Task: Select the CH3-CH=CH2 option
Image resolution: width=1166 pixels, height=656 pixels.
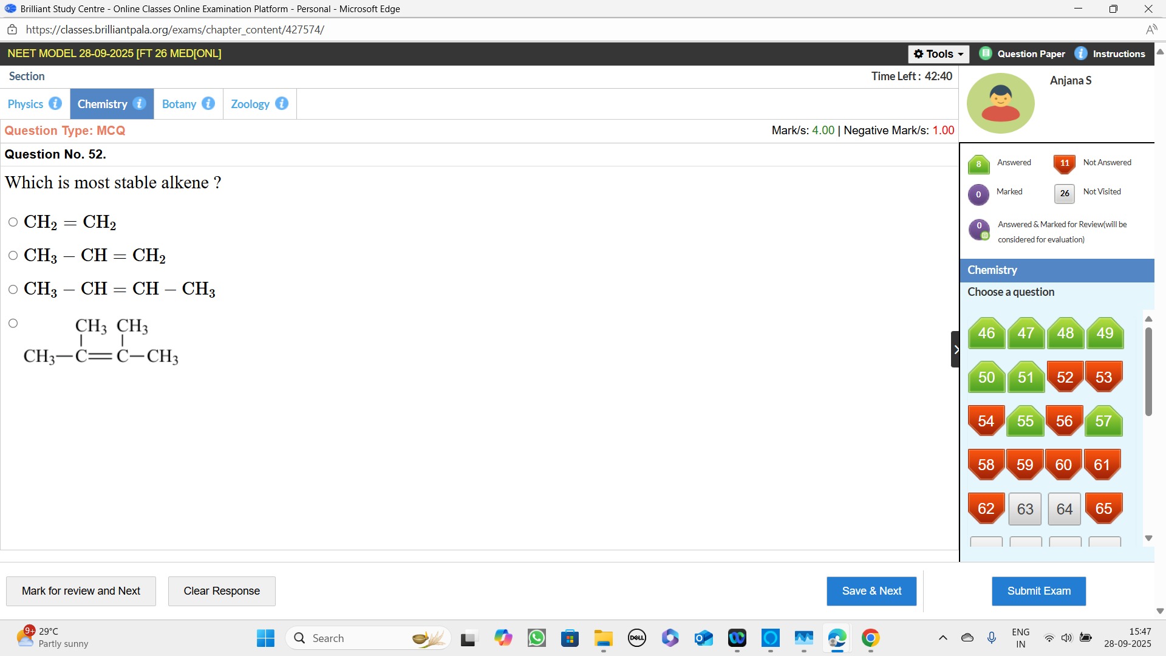Action: 13,256
